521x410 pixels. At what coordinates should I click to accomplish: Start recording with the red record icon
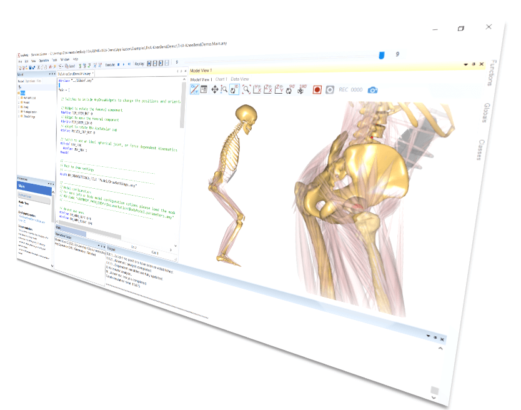pyautogui.click(x=318, y=90)
